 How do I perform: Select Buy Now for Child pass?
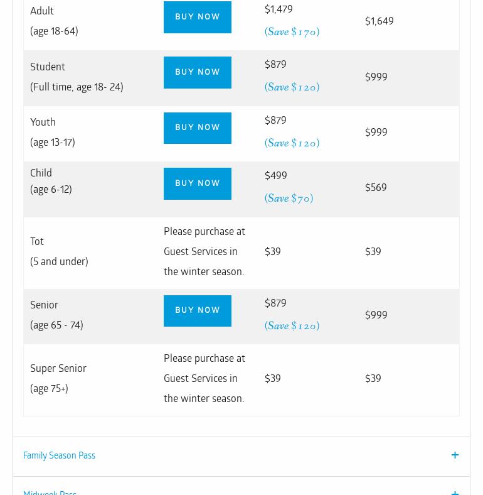197,183
